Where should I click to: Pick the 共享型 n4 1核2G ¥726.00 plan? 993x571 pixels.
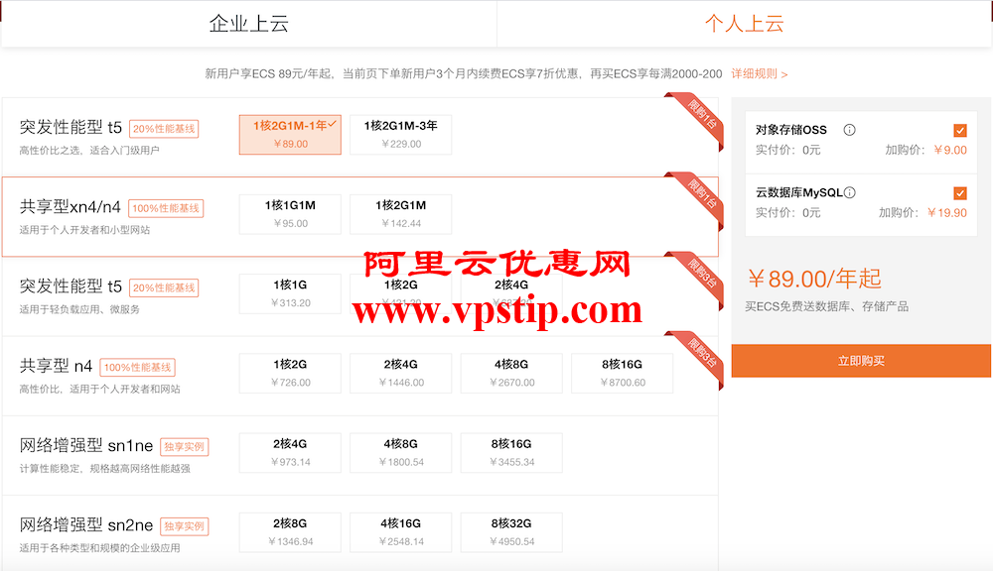click(x=290, y=374)
